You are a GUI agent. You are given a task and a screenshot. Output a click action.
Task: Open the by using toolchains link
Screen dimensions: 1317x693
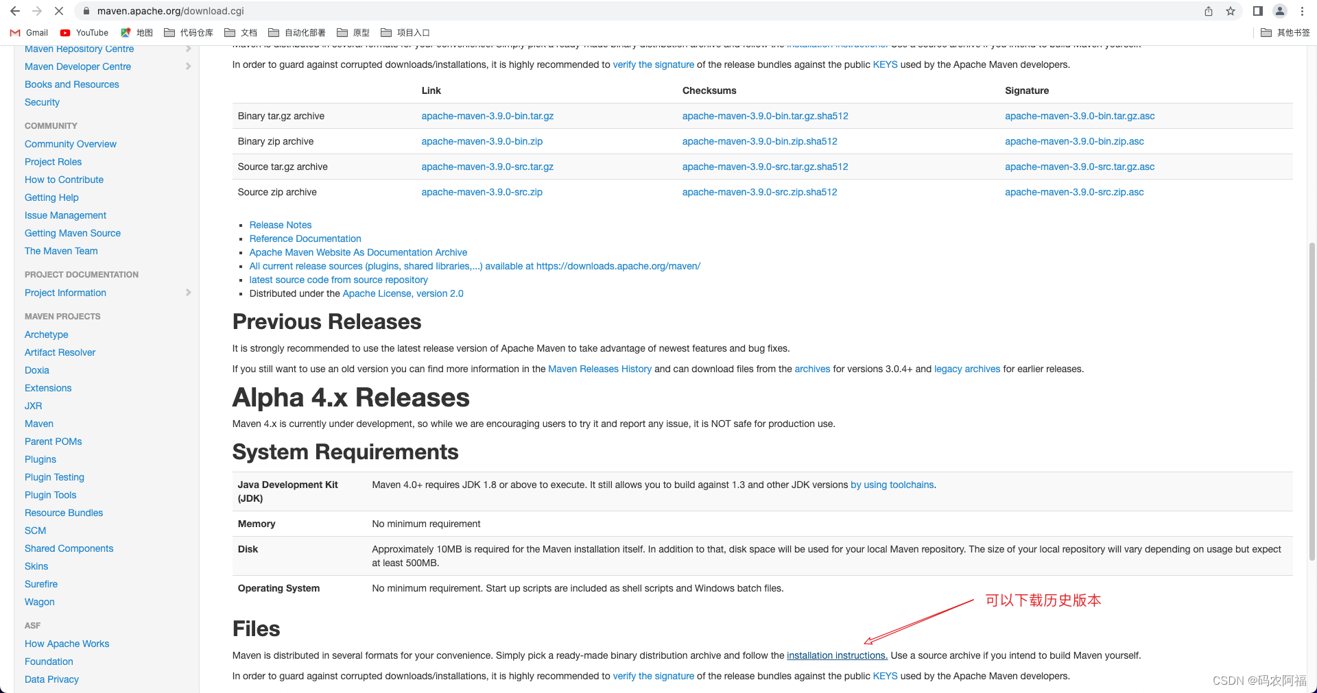[892, 485]
